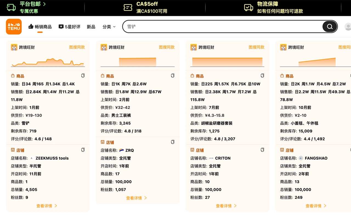351x219 pixels.
Task: Open 图搜同款 on the first product card
Action: pos(77,47)
